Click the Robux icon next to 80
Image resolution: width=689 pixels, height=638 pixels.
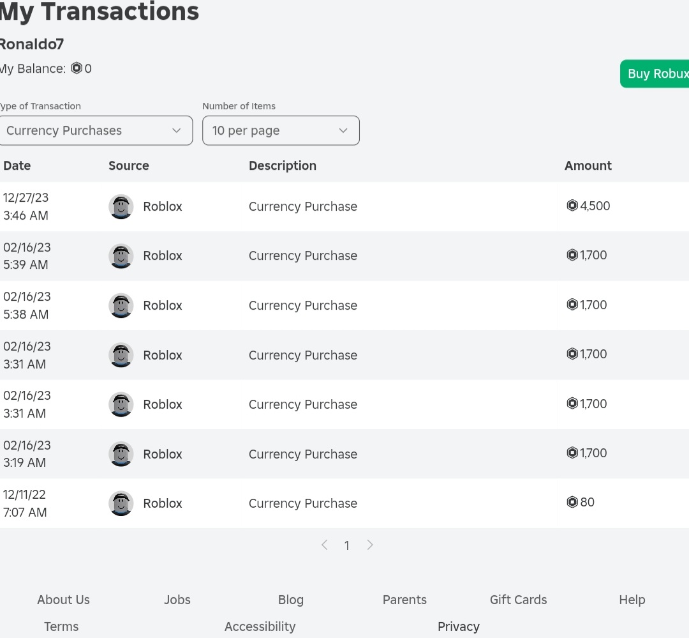point(572,502)
